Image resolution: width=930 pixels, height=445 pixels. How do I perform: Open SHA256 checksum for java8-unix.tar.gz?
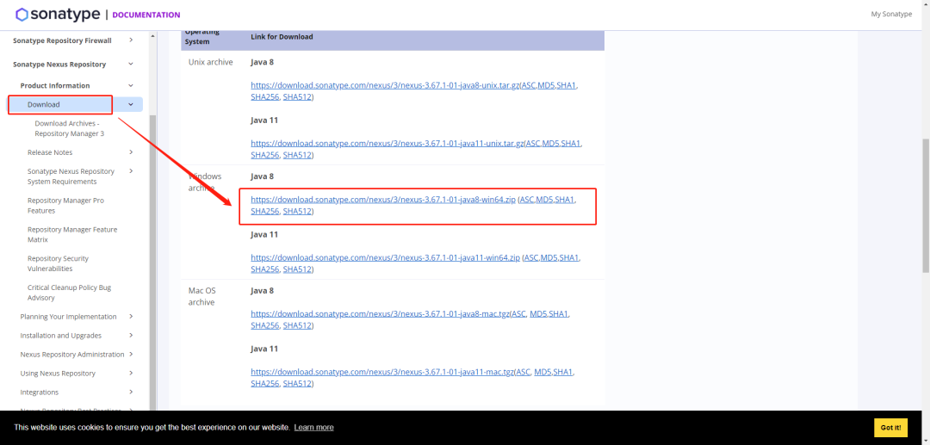click(x=265, y=96)
